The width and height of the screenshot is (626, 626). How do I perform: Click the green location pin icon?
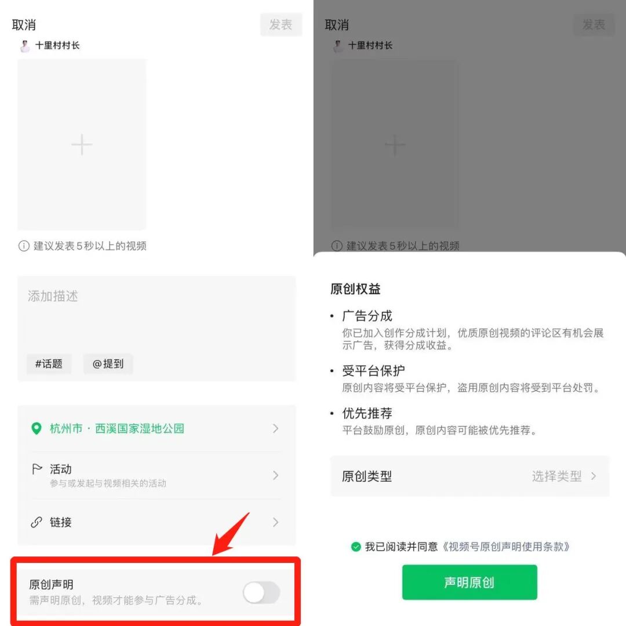tap(37, 428)
